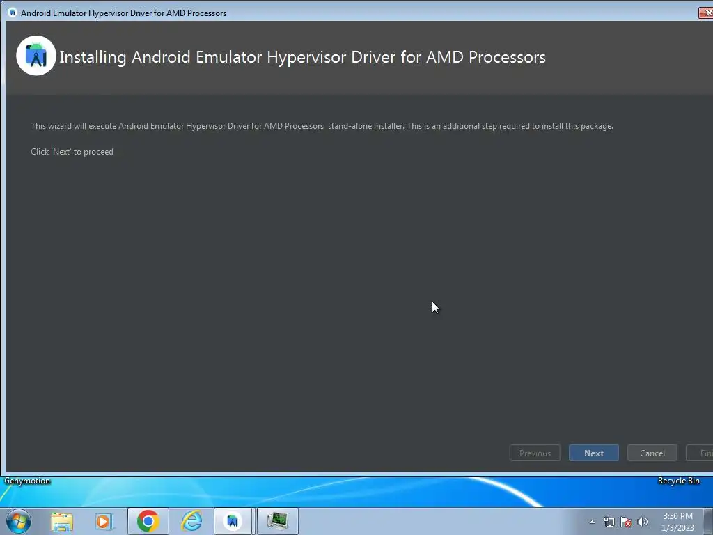Click the Android Studio logo in the header
The width and height of the screenshot is (713, 535).
[x=36, y=56]
